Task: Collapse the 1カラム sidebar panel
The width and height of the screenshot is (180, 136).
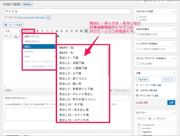Action: (174, 58)
